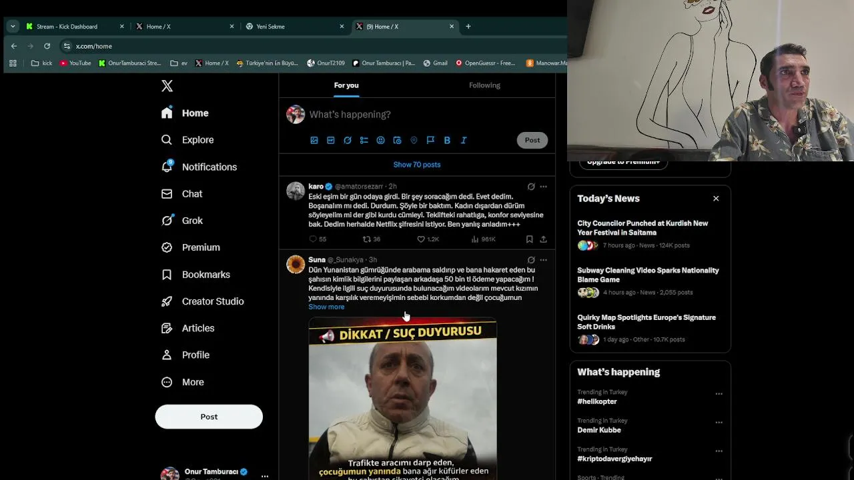Add GIF icon in composer
This screenshot has width=854, height=480.
click(331, 140)
